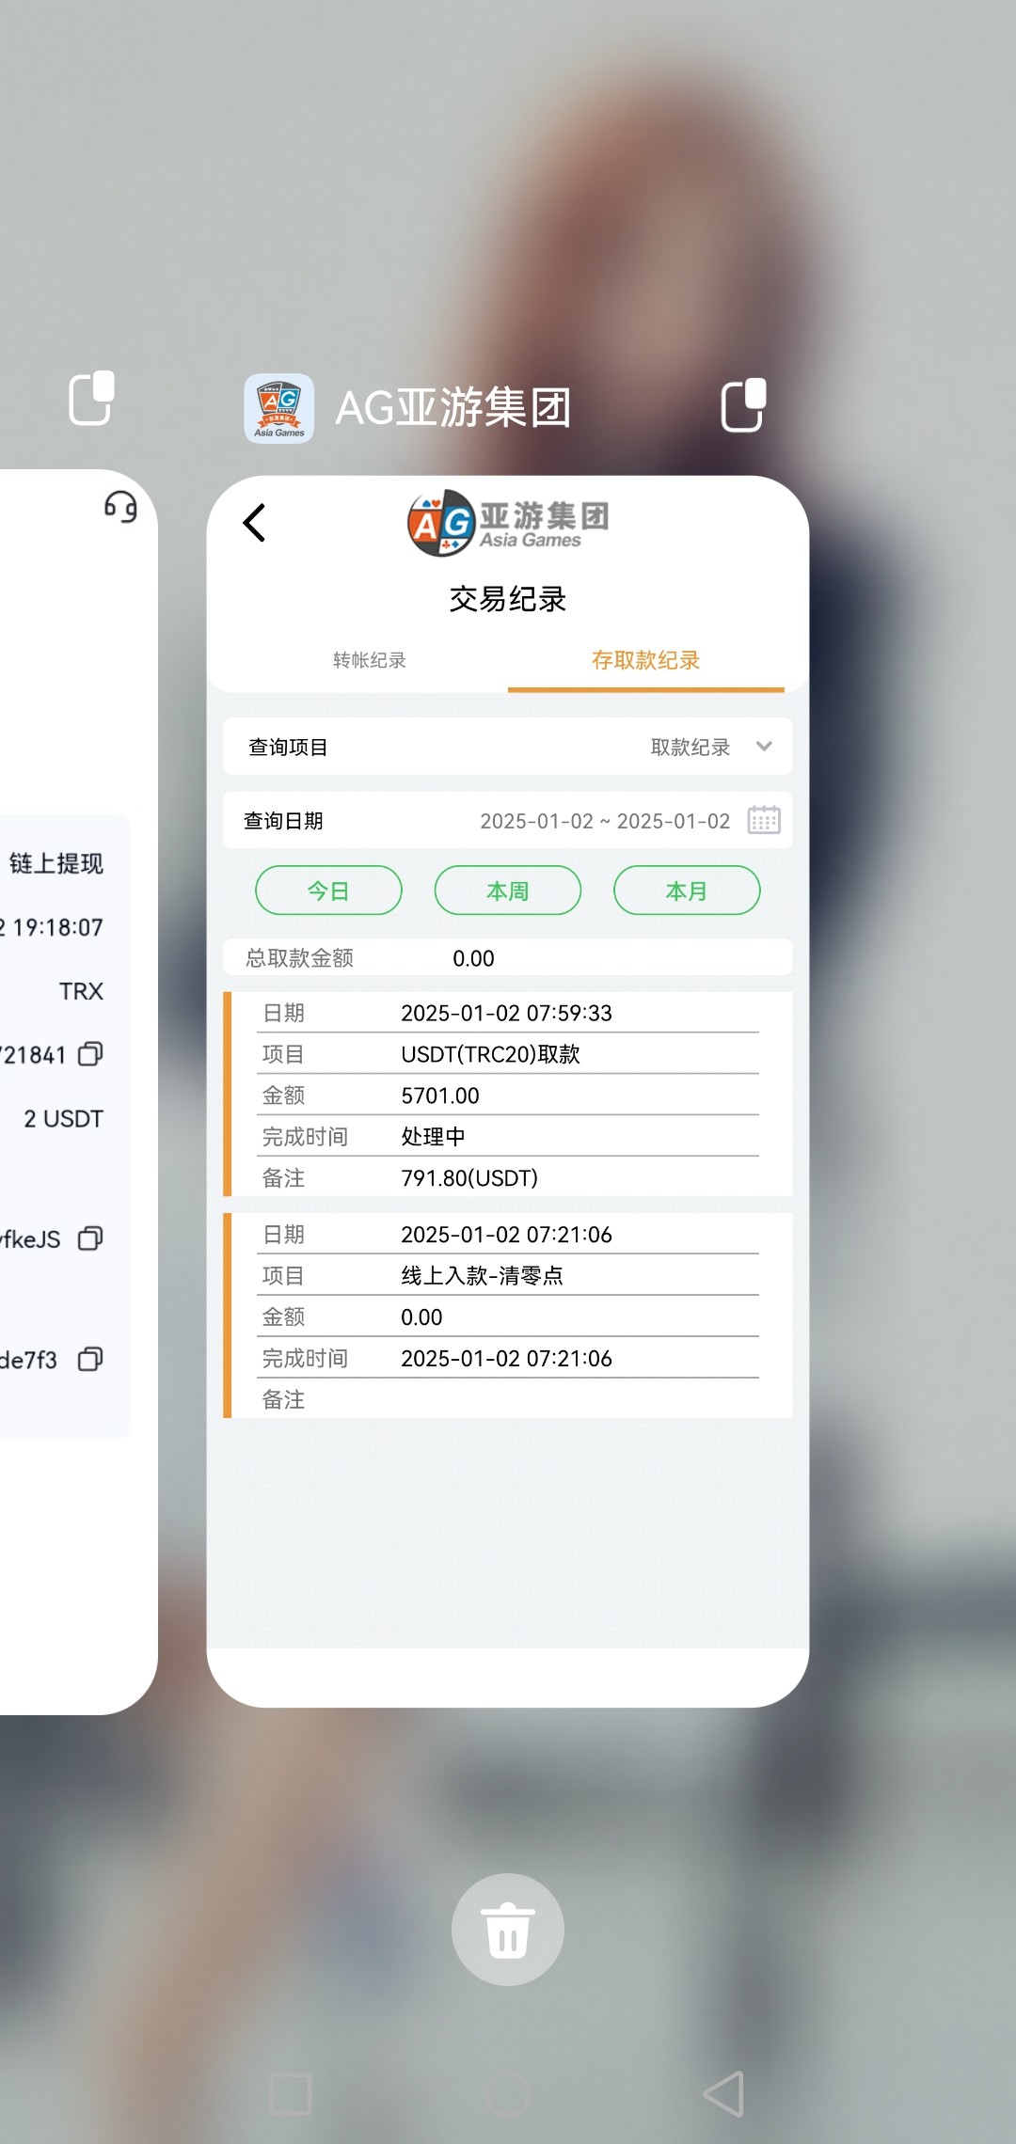Filter records by 本周
Screen dimensions: 1016x2144
click(507, 891)
